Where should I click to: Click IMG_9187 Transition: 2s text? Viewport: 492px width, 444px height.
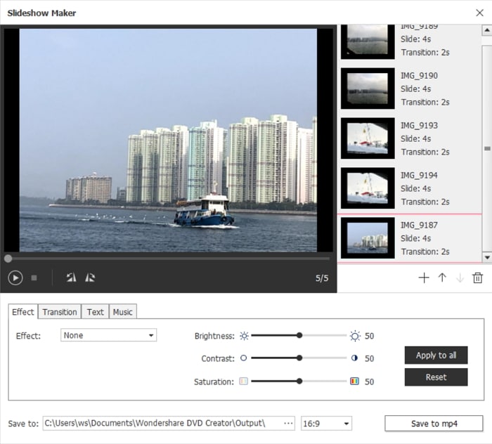[425, 252]
